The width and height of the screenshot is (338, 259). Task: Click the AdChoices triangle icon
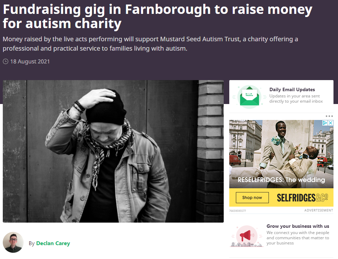[325, 123]
